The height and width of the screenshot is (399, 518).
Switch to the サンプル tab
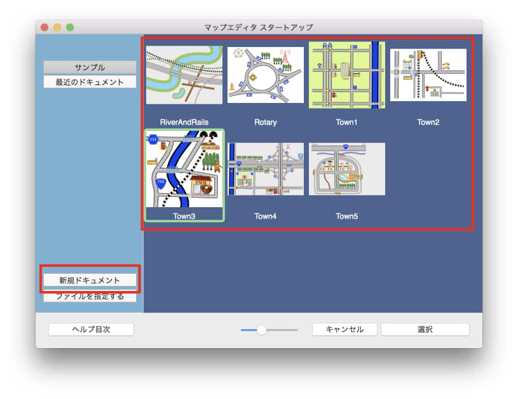tap(90, 67)
